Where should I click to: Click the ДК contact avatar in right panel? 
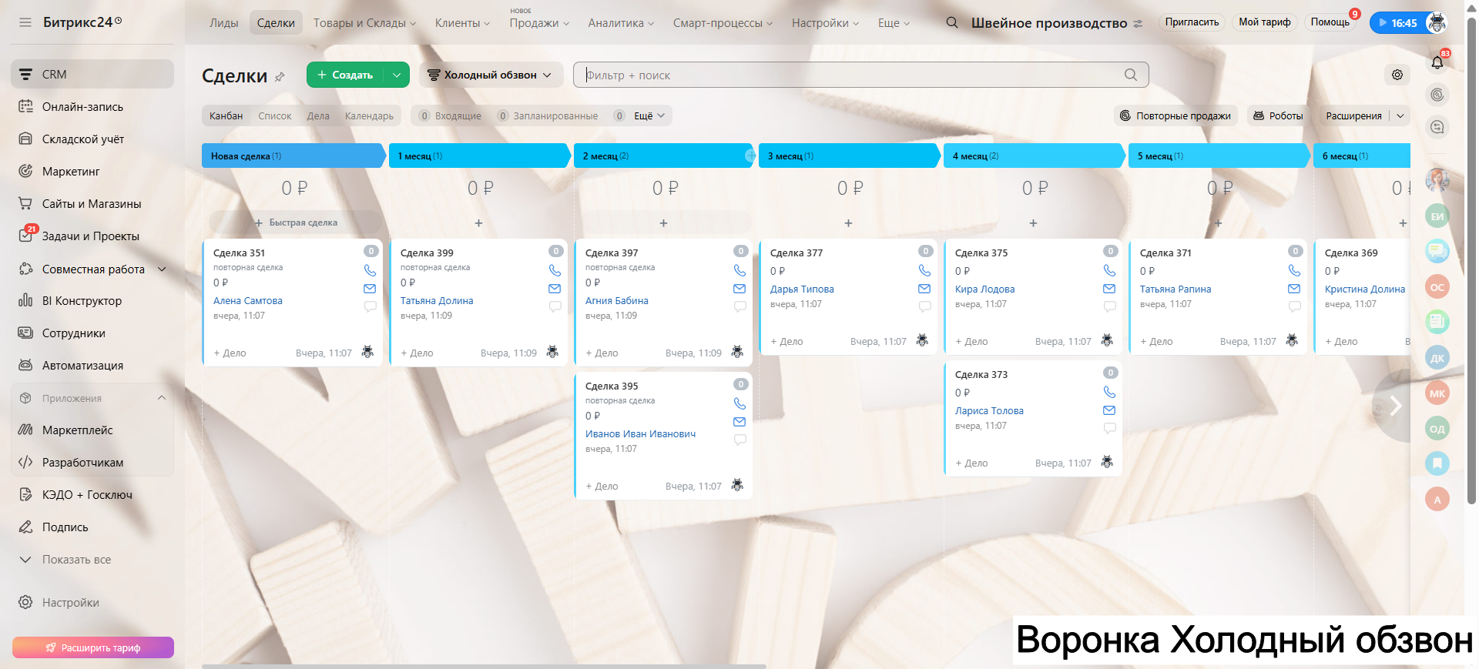(x=1437, y=358)
